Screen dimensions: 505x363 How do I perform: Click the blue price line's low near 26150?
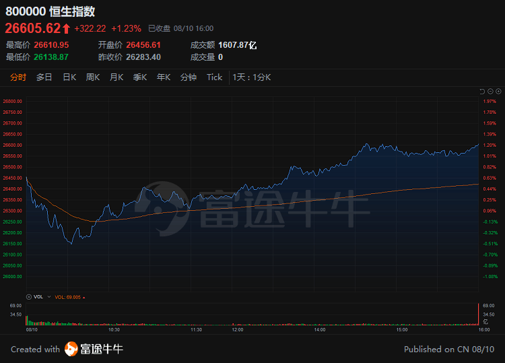71,244
